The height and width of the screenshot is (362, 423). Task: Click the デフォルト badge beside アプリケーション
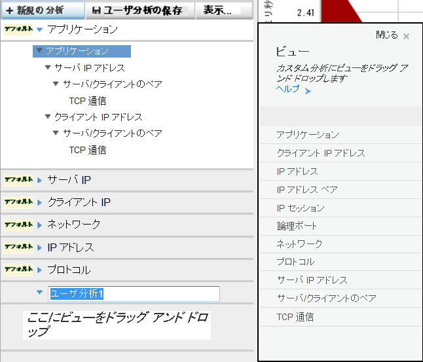[x=18, y=29]
